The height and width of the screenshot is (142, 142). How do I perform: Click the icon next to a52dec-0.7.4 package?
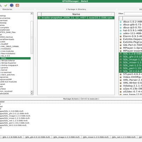point(121,92)
